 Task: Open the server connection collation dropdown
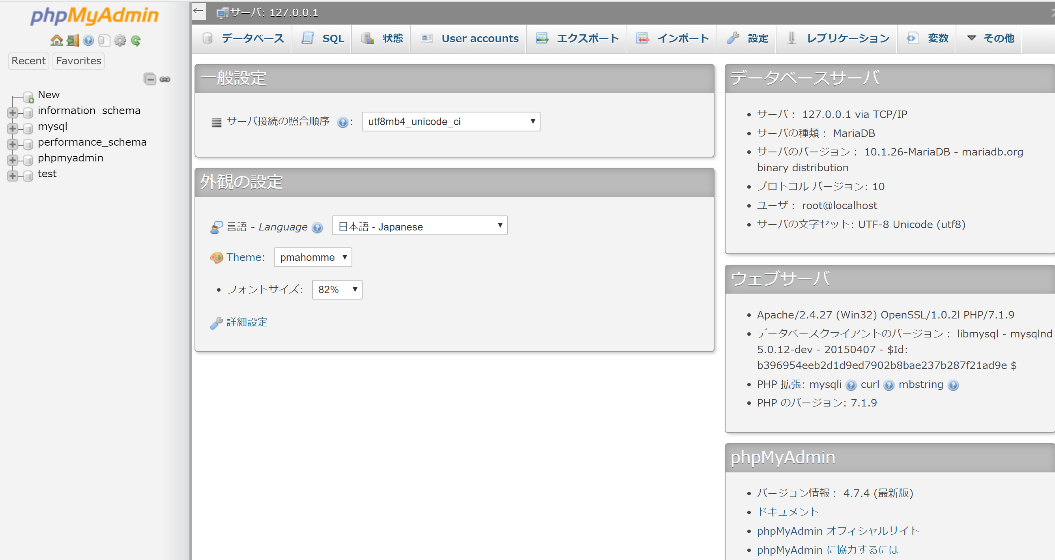pyautogui.click(x=451, y=122)
